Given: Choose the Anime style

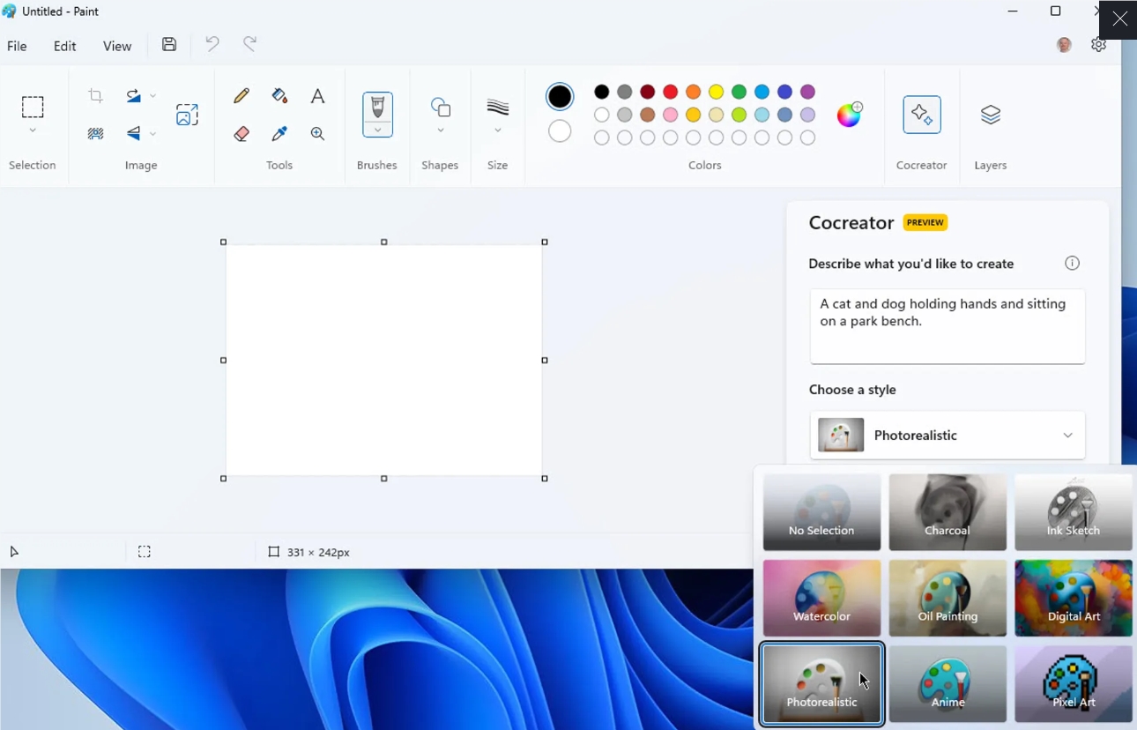Looking at the screenshot, I should click(x=947, y=684).
